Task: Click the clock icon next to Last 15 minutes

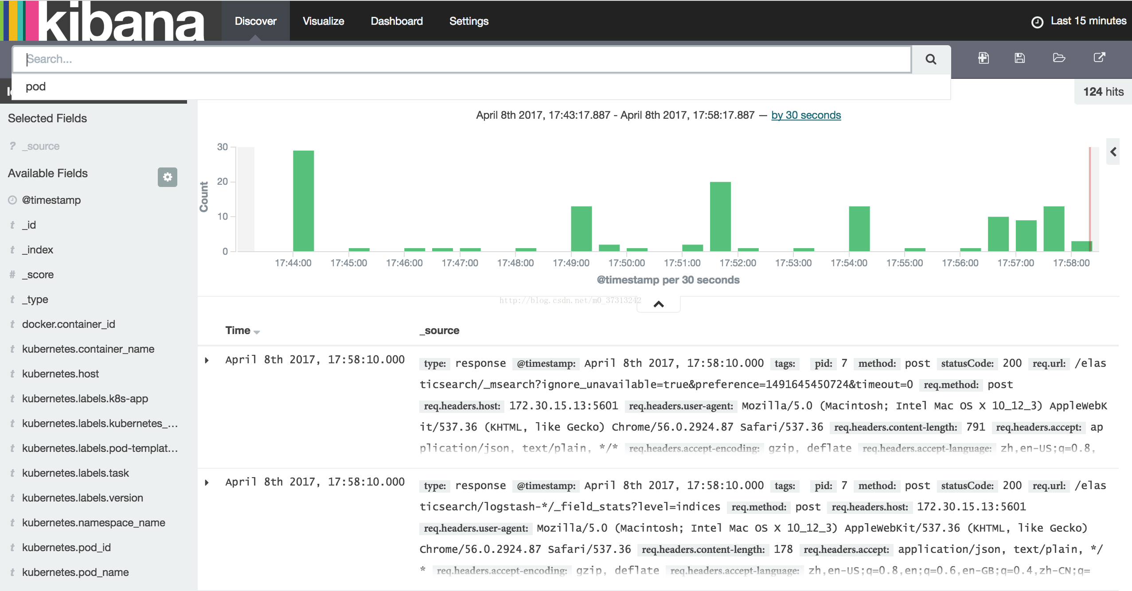Action: [1038, 22]
